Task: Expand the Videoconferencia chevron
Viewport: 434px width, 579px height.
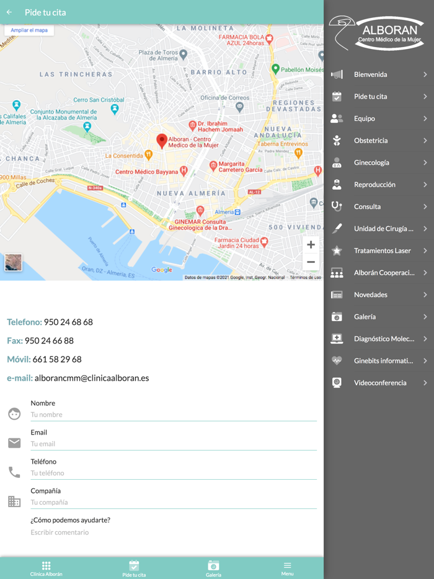Action: pos(425,382)
